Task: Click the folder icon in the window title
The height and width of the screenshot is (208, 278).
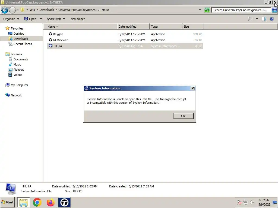Action: pos(2,2)
